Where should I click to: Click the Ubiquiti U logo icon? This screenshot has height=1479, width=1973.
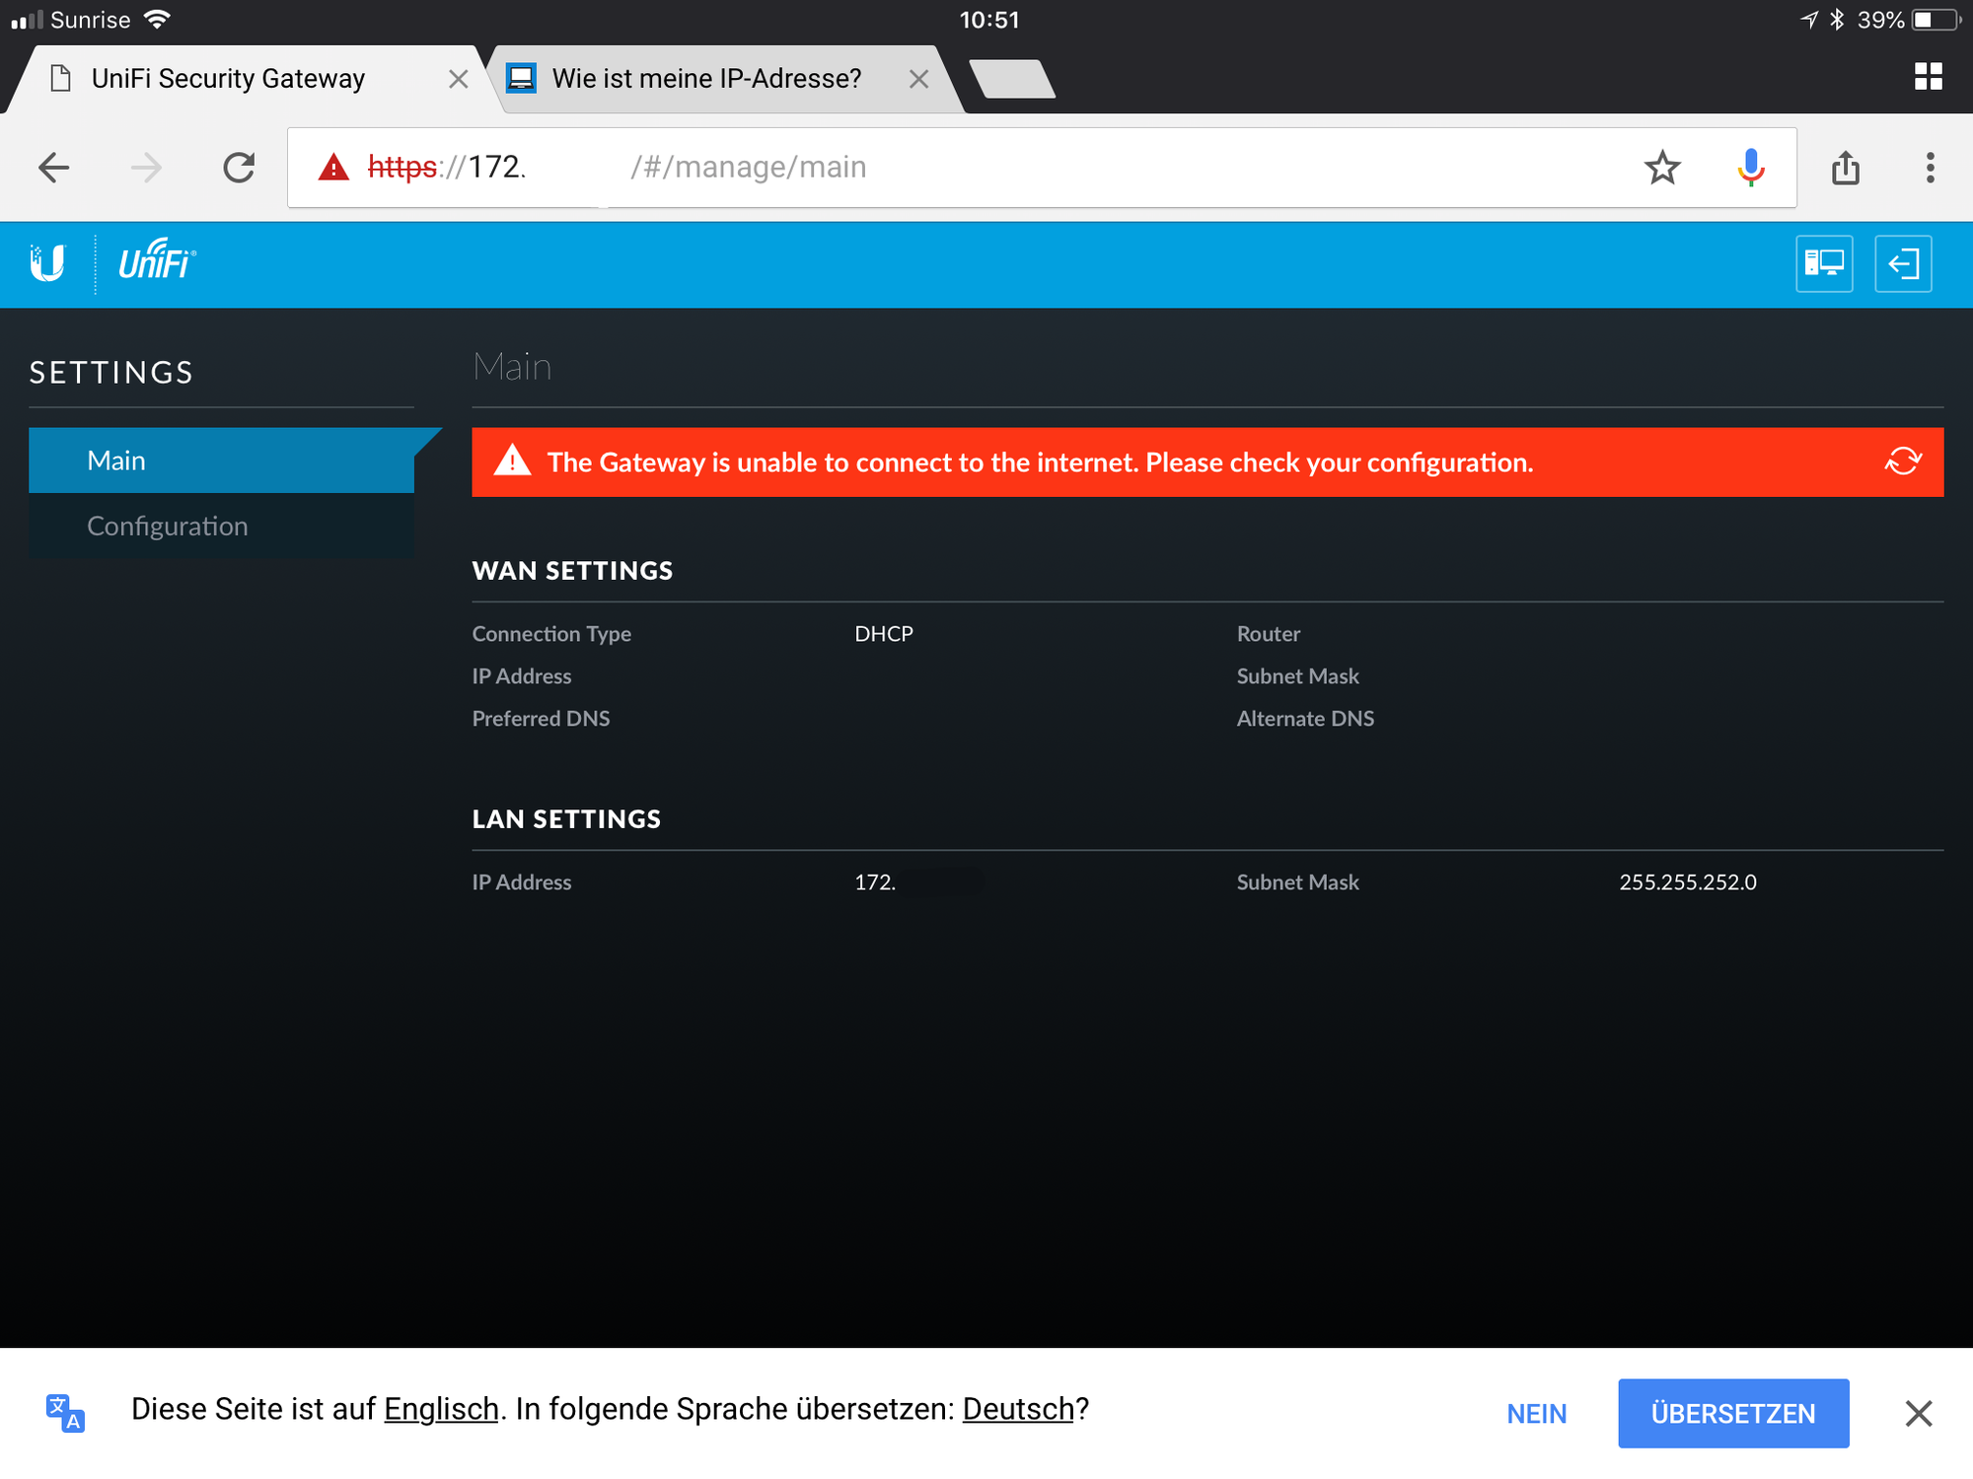tap(47, 263)
